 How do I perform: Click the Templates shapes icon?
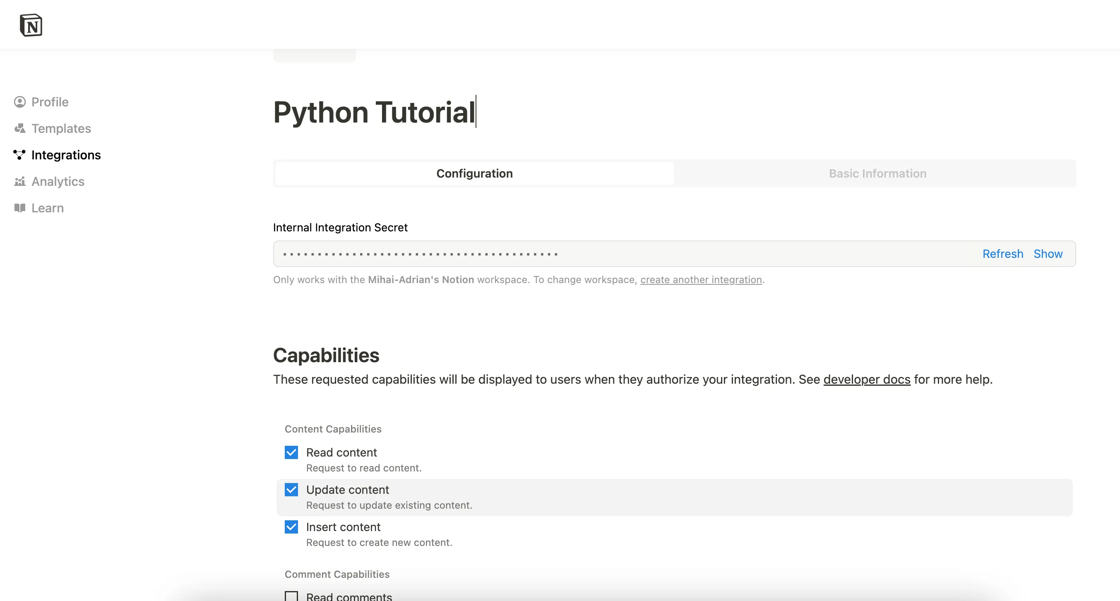click(19, 128)
